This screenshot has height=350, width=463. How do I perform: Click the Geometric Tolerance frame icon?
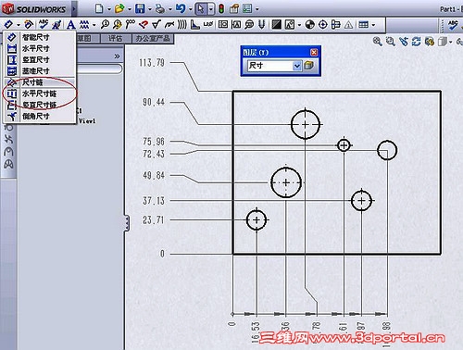[x=223, y=24]
